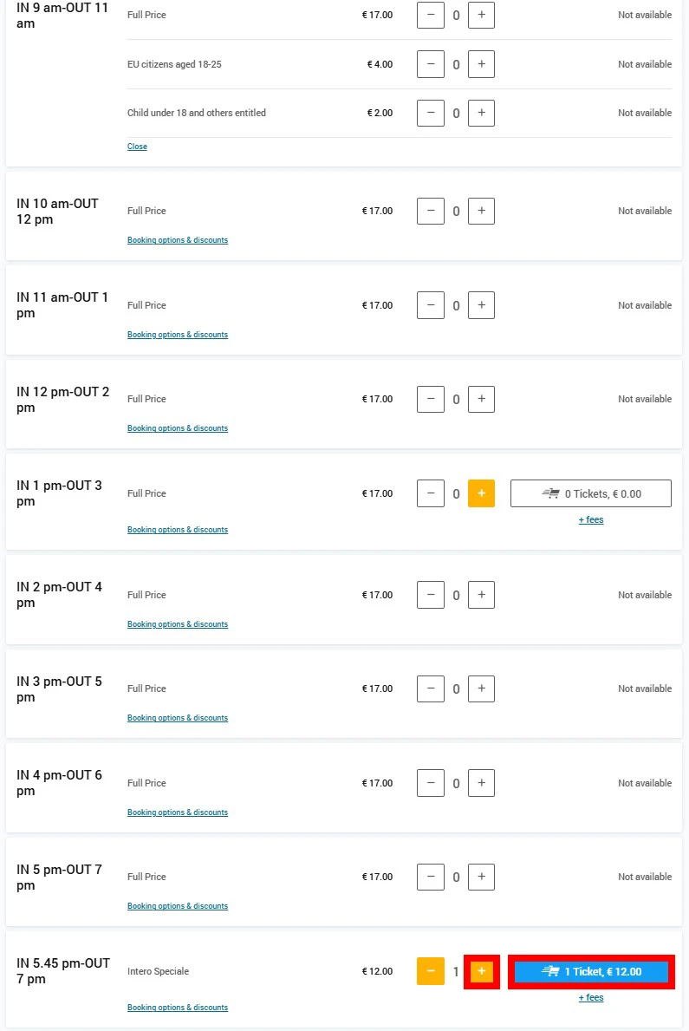The height and width of the screenshot is (1031, 689).
Task: Expand booking options for 5.45 pm slot
Action: [x=178, y=1008]
